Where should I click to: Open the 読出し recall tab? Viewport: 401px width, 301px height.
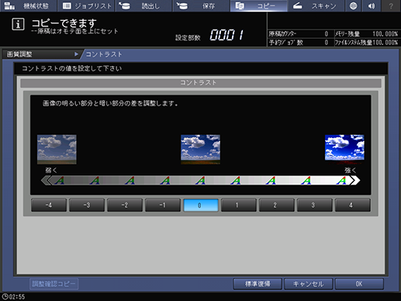tap(143, 5)
